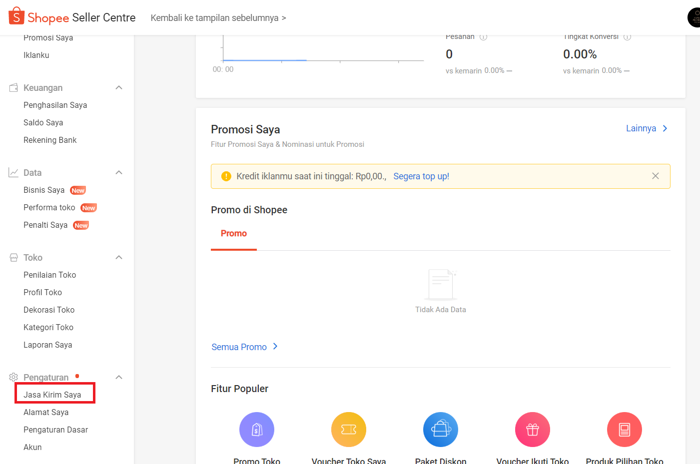The image size is (700, 464).
Task: Click the Paket Diskon label
Action: [x=441, y=461]
